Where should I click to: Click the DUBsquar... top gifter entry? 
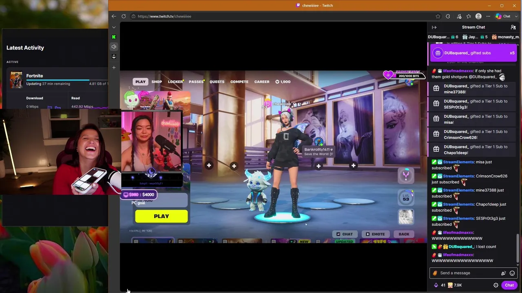[x=443, y=37]
